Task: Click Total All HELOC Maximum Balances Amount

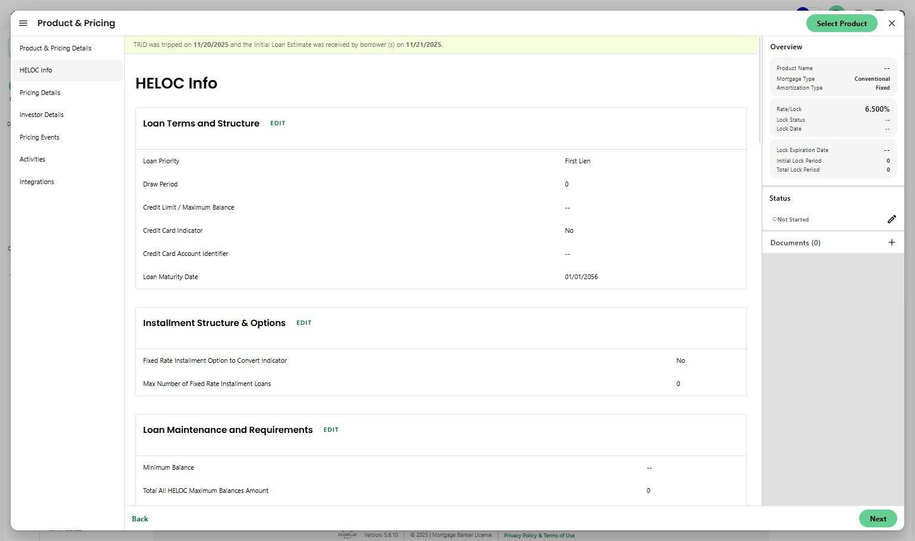Action: [205, 491]
